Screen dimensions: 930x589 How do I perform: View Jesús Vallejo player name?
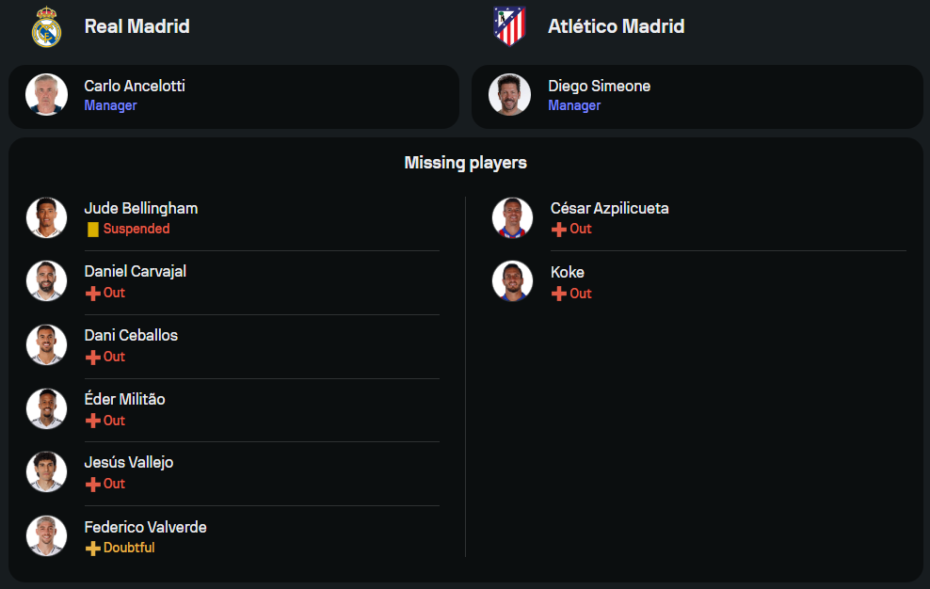[128, 462]
